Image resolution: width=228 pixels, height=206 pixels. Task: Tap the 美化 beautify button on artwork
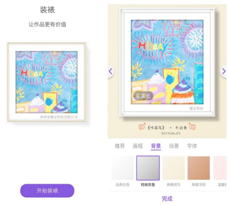point(143,96)
